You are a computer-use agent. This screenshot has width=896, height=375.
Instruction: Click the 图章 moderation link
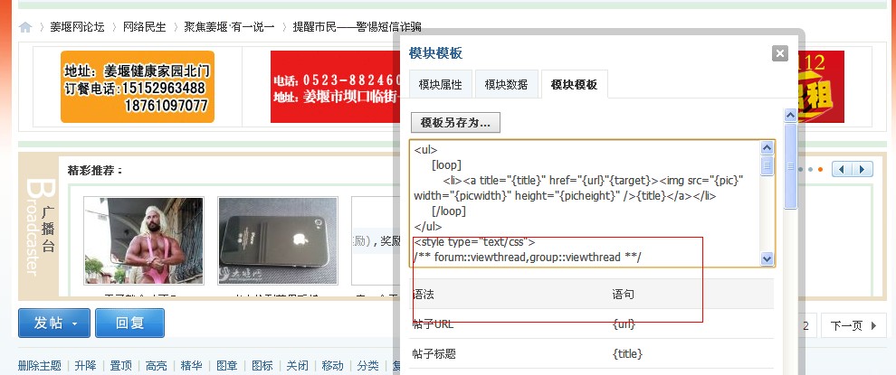click(x=227, y=366)
